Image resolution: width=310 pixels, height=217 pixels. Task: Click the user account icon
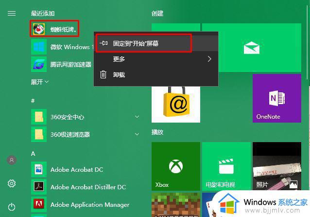[12, 160]
